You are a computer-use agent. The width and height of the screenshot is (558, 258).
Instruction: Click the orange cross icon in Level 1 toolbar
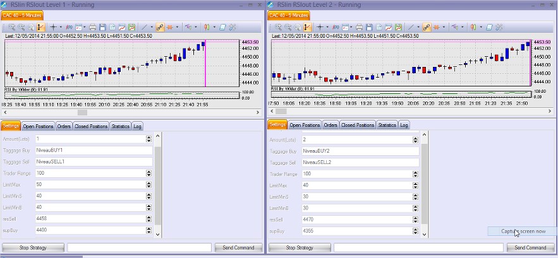(170, 27)
